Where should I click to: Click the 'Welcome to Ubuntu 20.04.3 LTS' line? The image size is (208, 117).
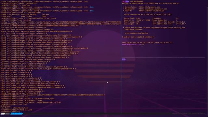[x=151, y=3]
